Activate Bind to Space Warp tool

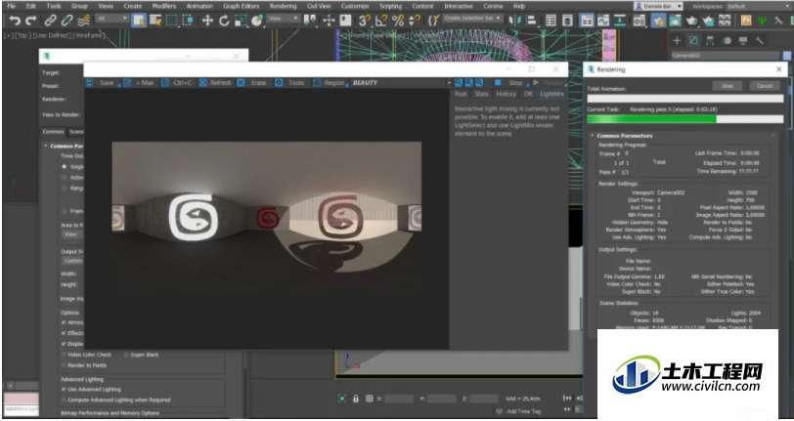[x=84, y=21]
